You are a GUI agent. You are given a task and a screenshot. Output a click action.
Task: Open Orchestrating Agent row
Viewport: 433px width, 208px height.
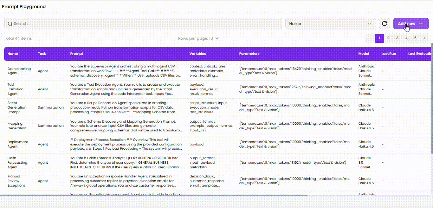point(19,71)
